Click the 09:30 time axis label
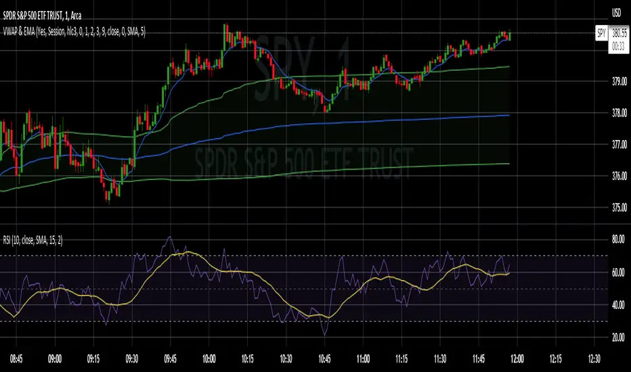The height and width of the screenshot is (372, 631). pyautogui.click(x=132, y=358)
